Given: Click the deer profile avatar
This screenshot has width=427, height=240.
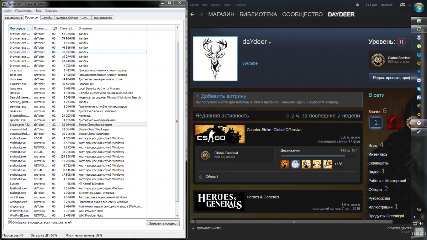Looking at the screenshot, I should pos(215,58).
